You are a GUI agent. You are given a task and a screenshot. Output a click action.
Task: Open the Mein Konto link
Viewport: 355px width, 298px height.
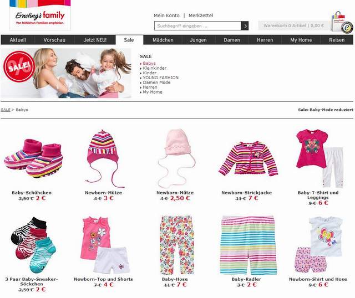(166, 16)
